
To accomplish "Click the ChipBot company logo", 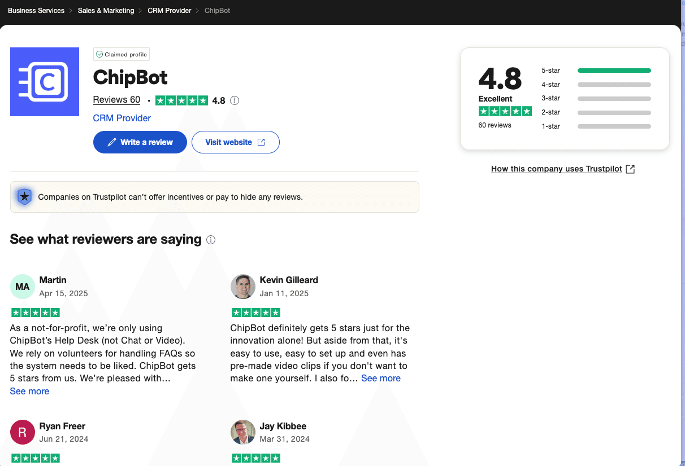I will click(45, 82).
